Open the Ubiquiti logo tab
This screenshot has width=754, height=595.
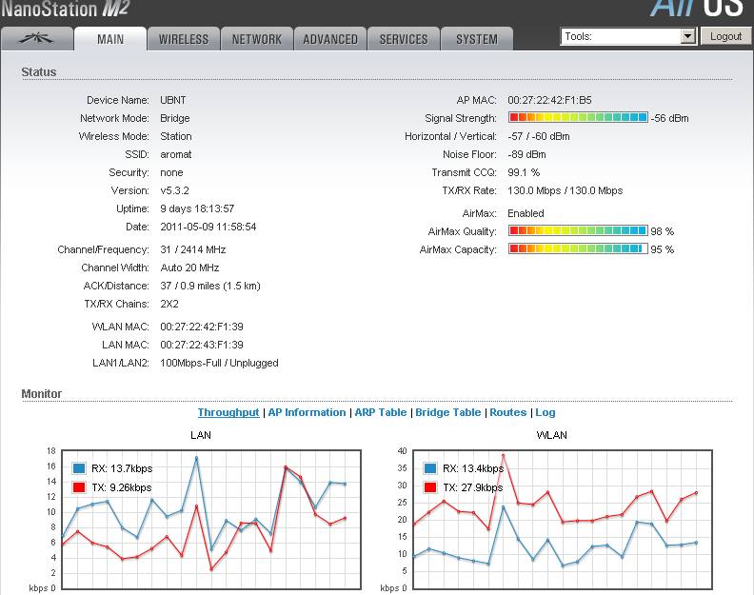coord(37,39)
